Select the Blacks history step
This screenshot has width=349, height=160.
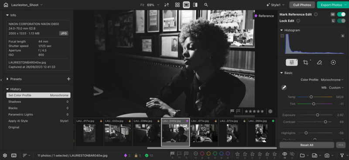pyautogui.click(x=38, y=108)
